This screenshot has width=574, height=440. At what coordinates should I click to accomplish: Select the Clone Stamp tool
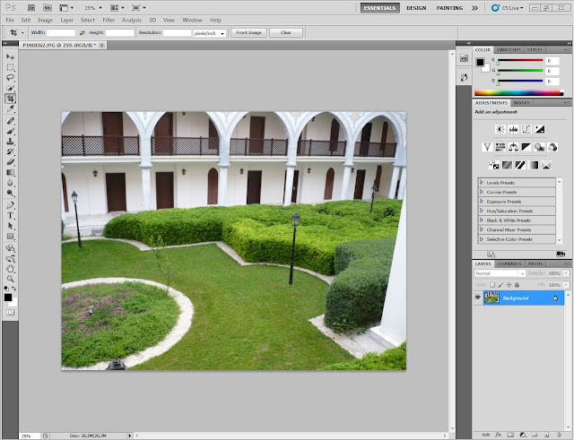click(10, 142)
